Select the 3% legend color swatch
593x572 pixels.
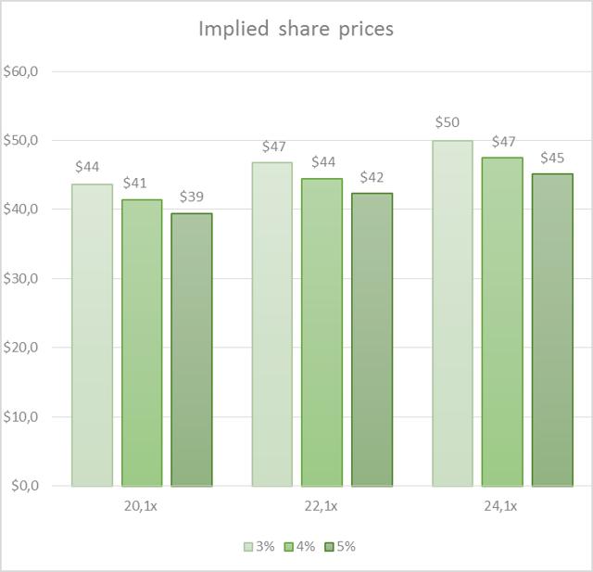248,547
